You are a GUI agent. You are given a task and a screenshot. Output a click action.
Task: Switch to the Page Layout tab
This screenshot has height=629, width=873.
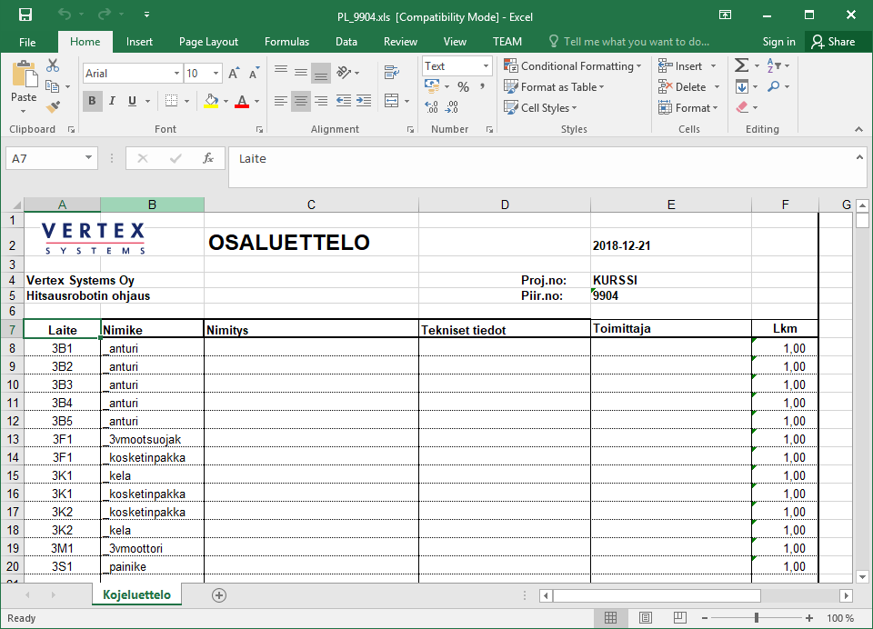tap(208, 42)
